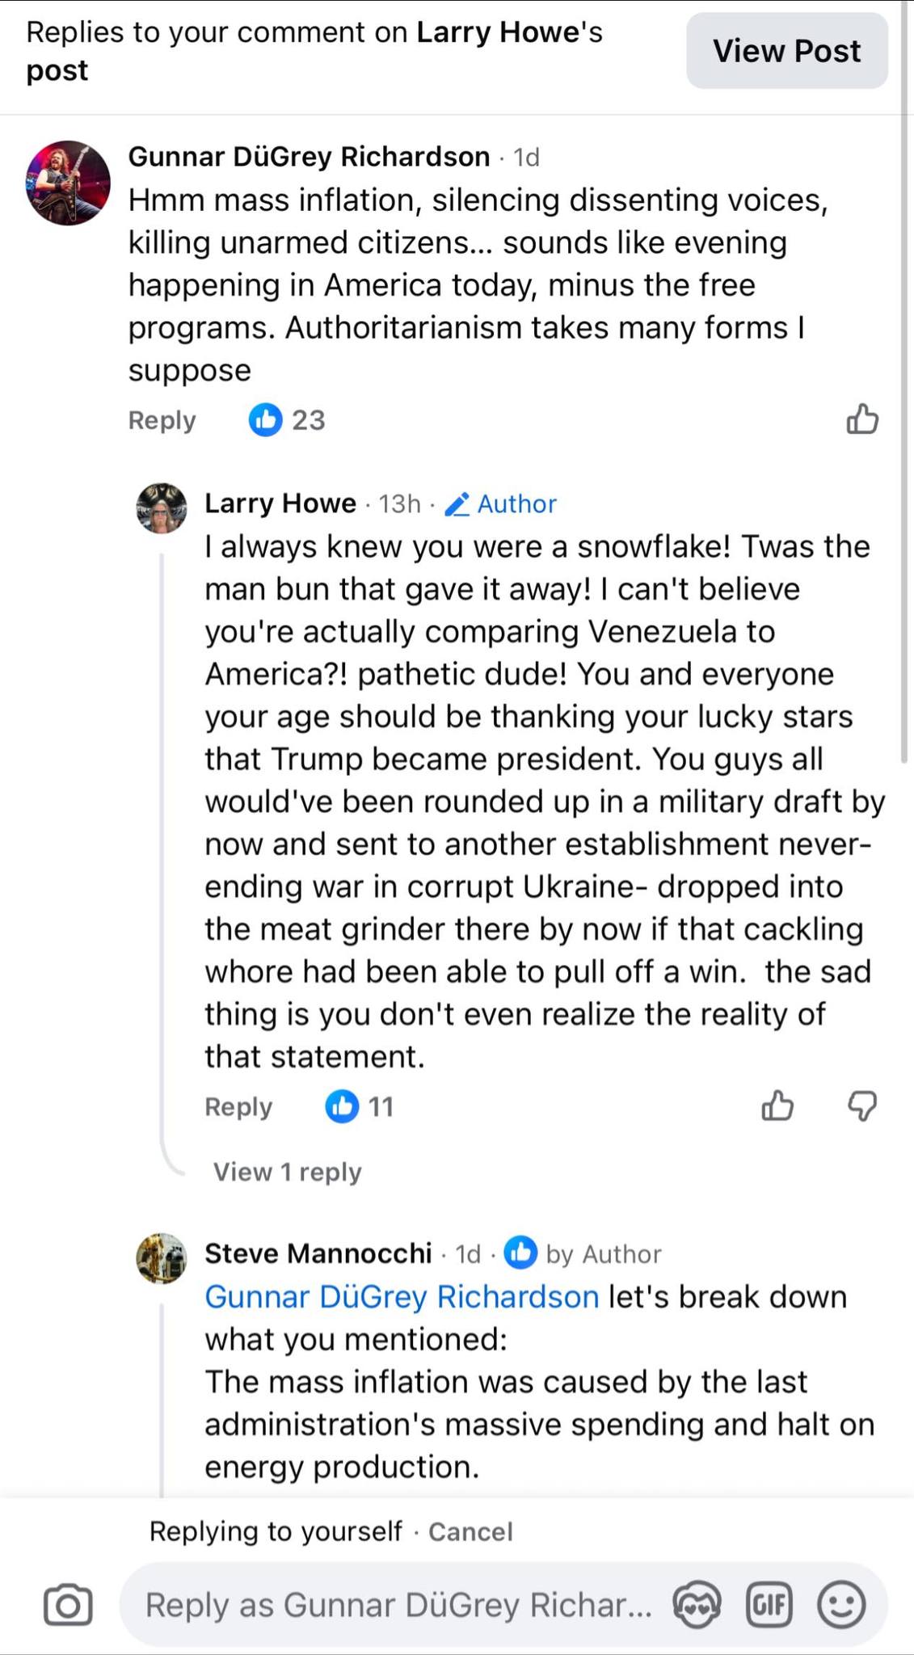Dislike Larry Howe's reply with thumbs down
This screenshot has height=1655, width=914.
coord(862,1105)
